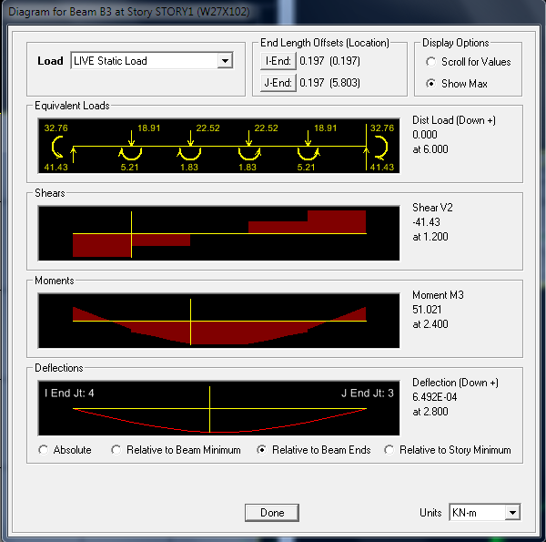Click the Dist Load value 0.000
This screenshot has height=542, width=546.
[425, 135]
